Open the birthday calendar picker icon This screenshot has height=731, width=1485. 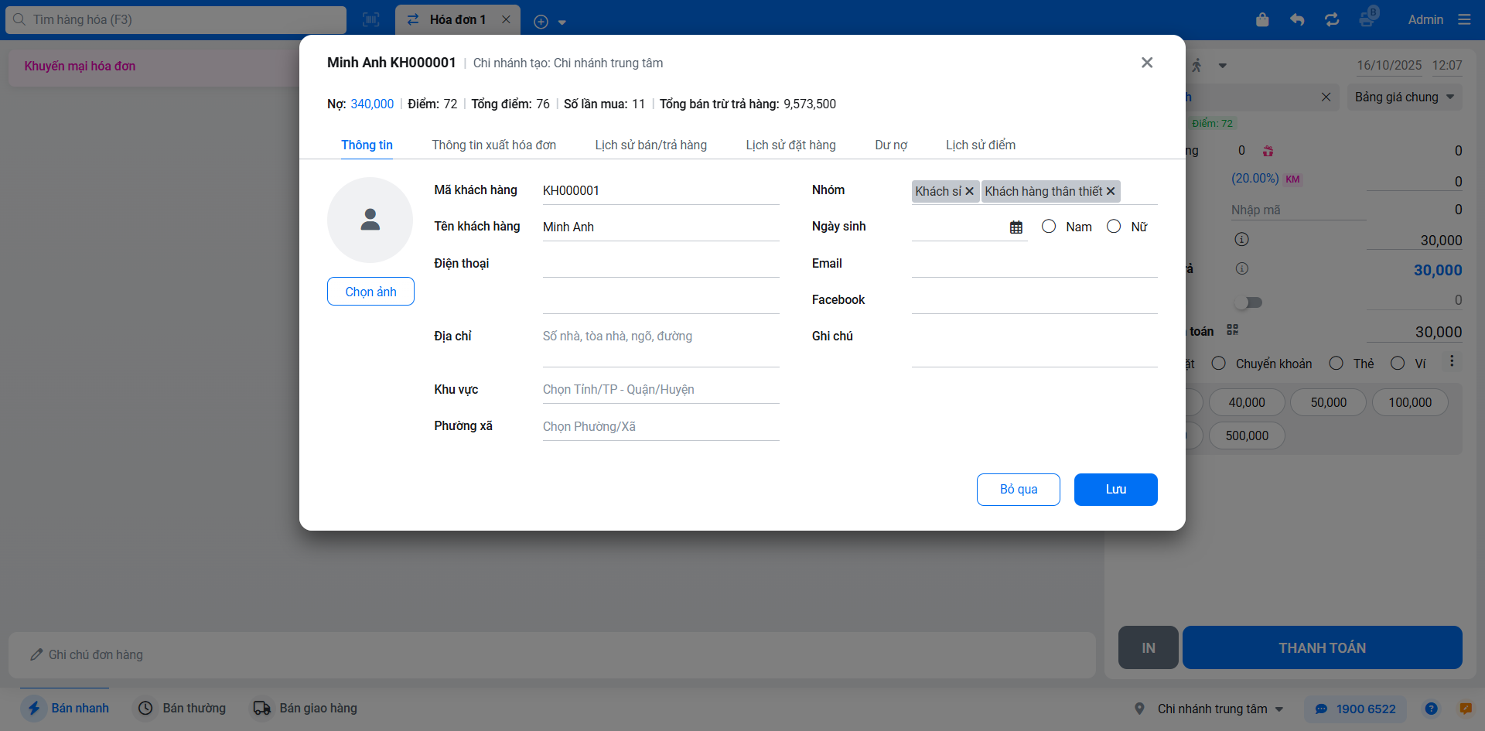pos(1016,227)
